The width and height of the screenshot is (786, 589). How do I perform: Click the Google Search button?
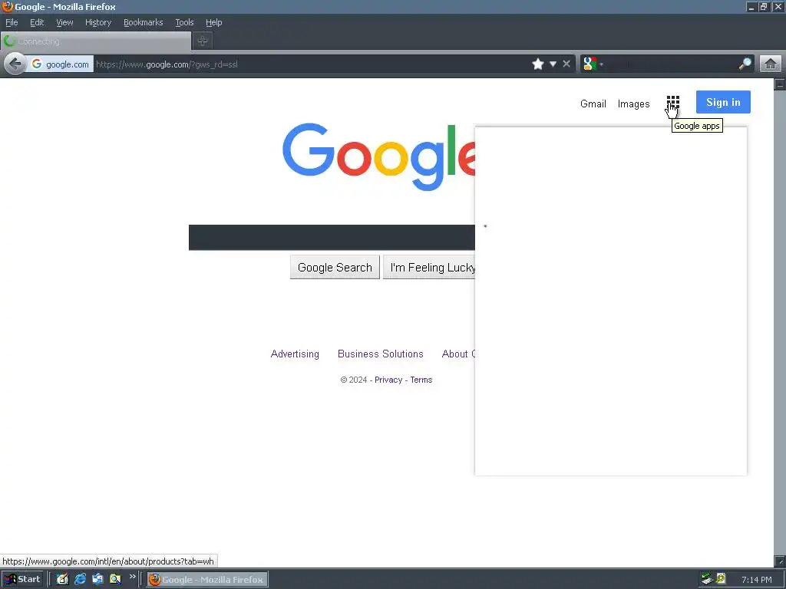(x=335, y=268)
